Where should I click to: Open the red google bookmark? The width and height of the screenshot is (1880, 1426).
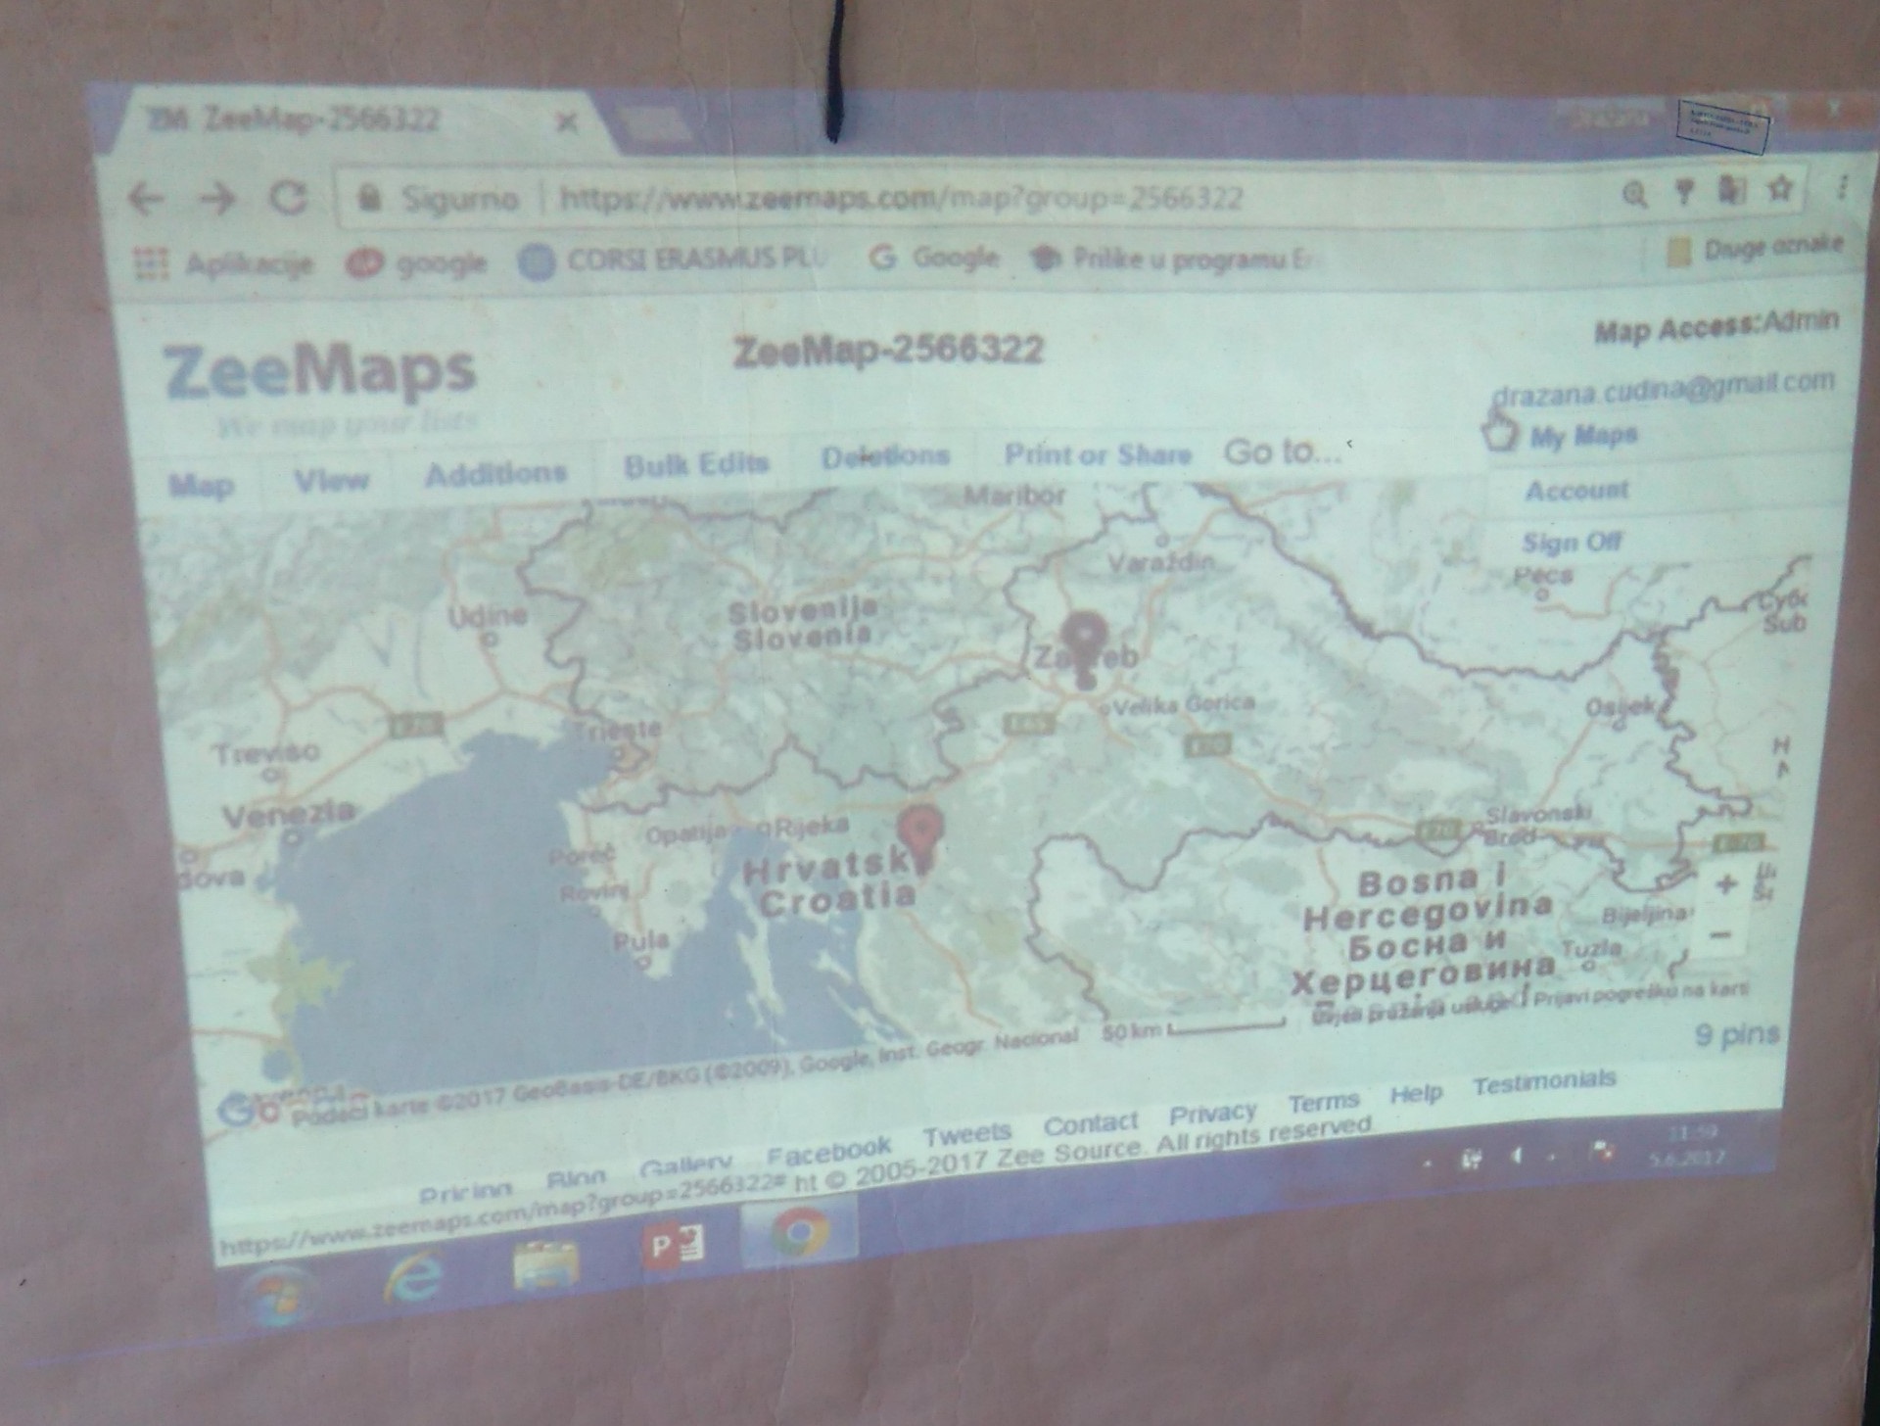418,263
